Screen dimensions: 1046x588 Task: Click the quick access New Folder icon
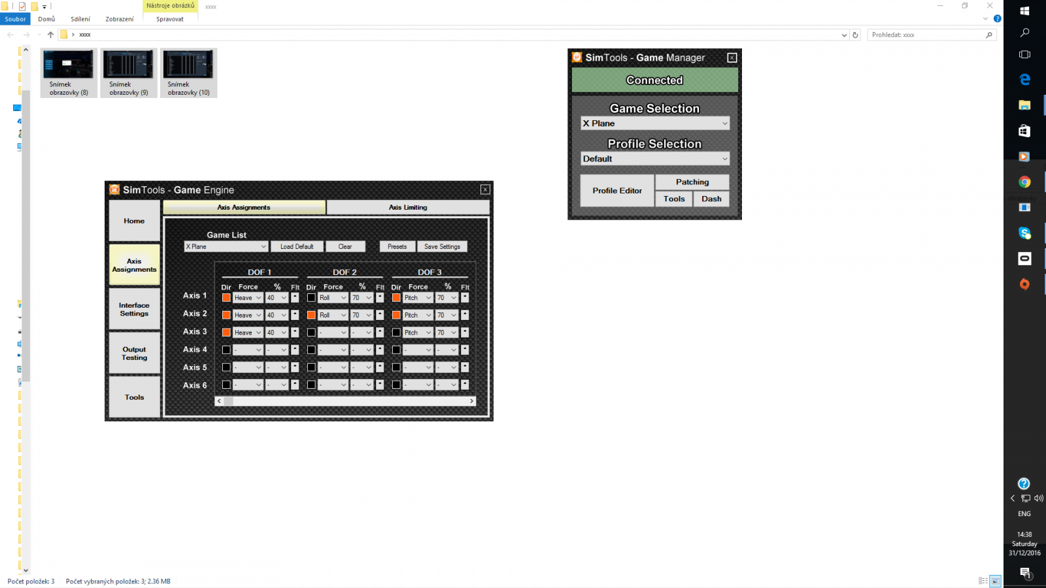click(x=34, y=7)
